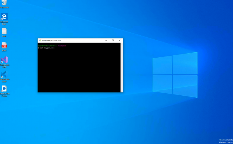This screenshot has height=144, width=233.
Task: Open the Recycle Bin desktop icon
Action: [x=4, y=4]
